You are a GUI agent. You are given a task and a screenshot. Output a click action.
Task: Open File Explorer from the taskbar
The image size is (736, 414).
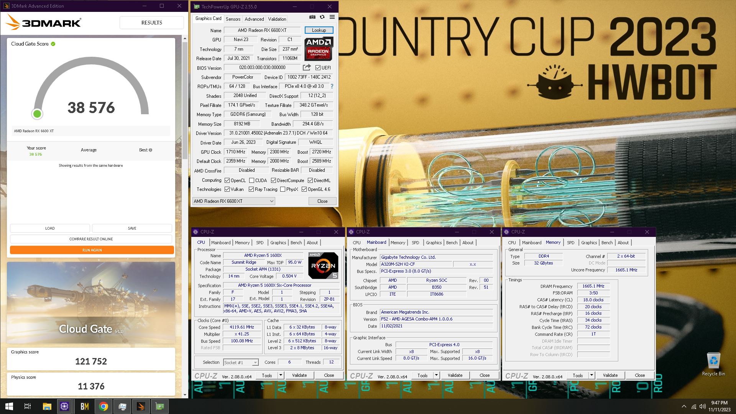[x=47, y=406]
